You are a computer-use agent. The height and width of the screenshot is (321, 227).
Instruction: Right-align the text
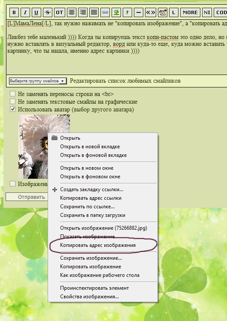tap(83, 12)
